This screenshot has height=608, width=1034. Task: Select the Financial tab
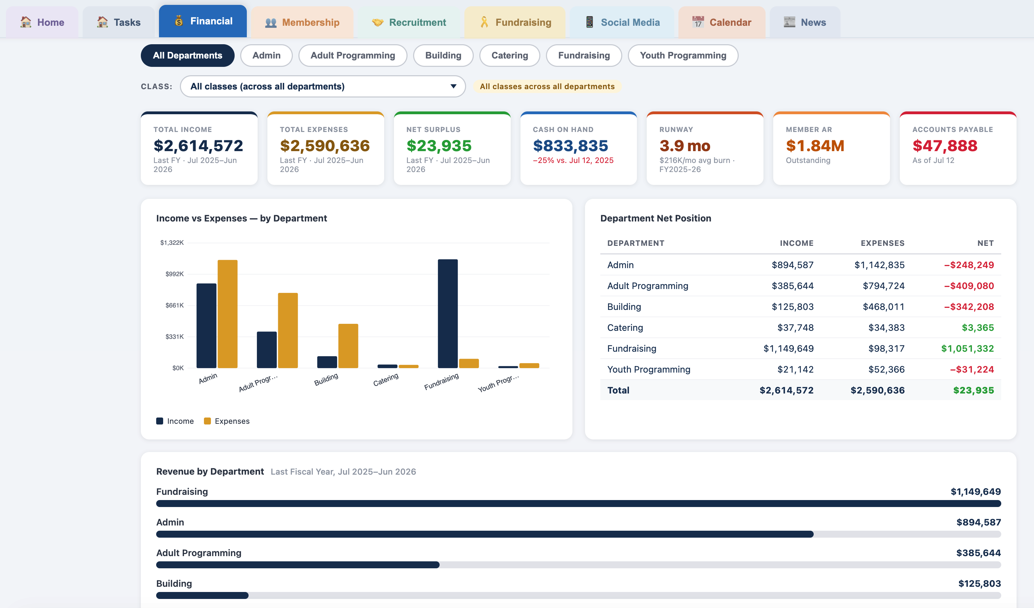(203, 21)
